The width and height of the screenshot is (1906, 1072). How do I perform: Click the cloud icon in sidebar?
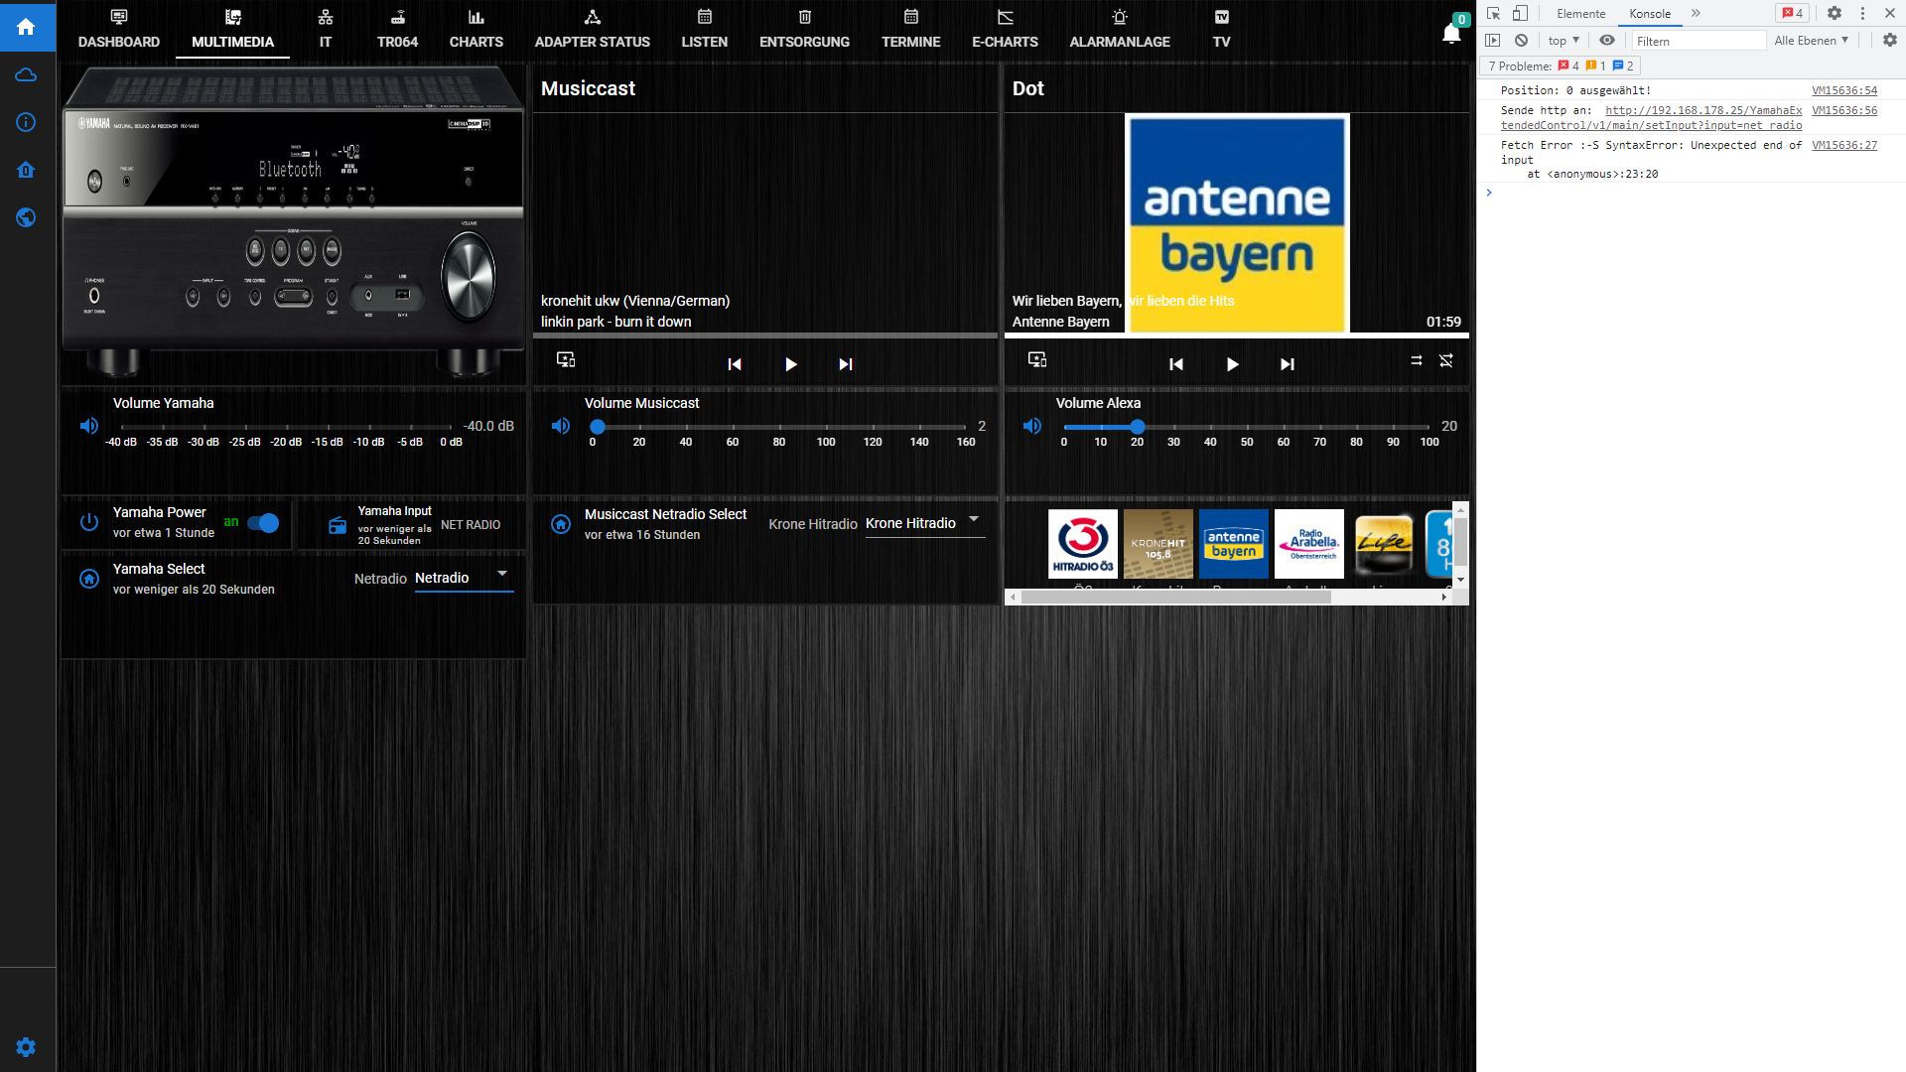click(x=27, y=75)
